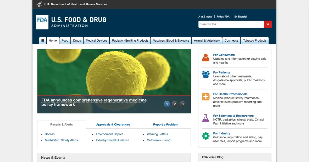309x162 pixels.
Task: Select the Report a Problem tab
Action: 165,124
